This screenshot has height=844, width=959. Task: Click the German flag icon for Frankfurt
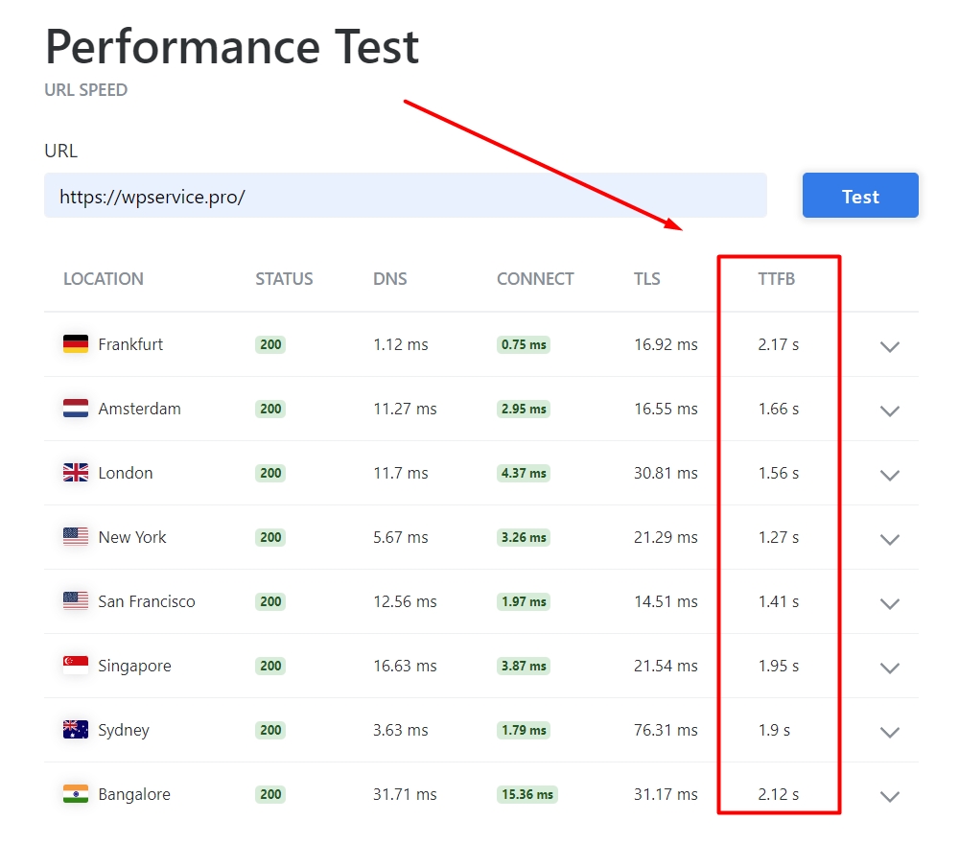pos(75,343)
